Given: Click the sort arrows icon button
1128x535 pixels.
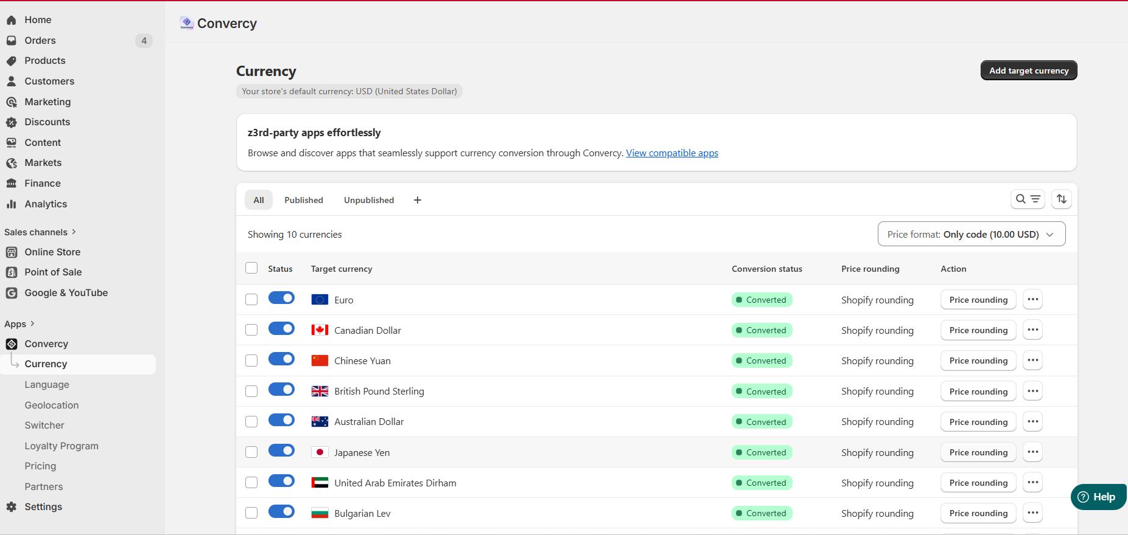Looking at the screenshot, I should (1062, 199).
